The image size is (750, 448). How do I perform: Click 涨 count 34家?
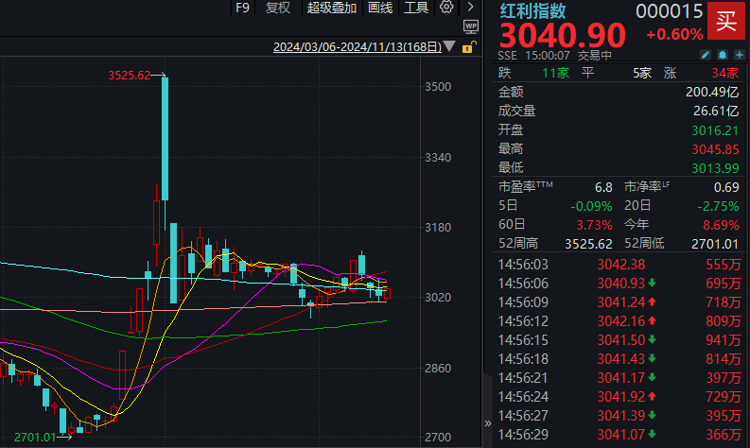click(x=725, y=73)
